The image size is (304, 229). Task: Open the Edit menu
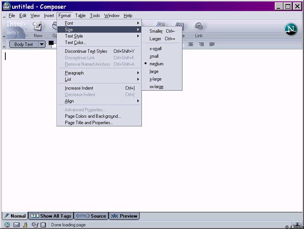23,16
